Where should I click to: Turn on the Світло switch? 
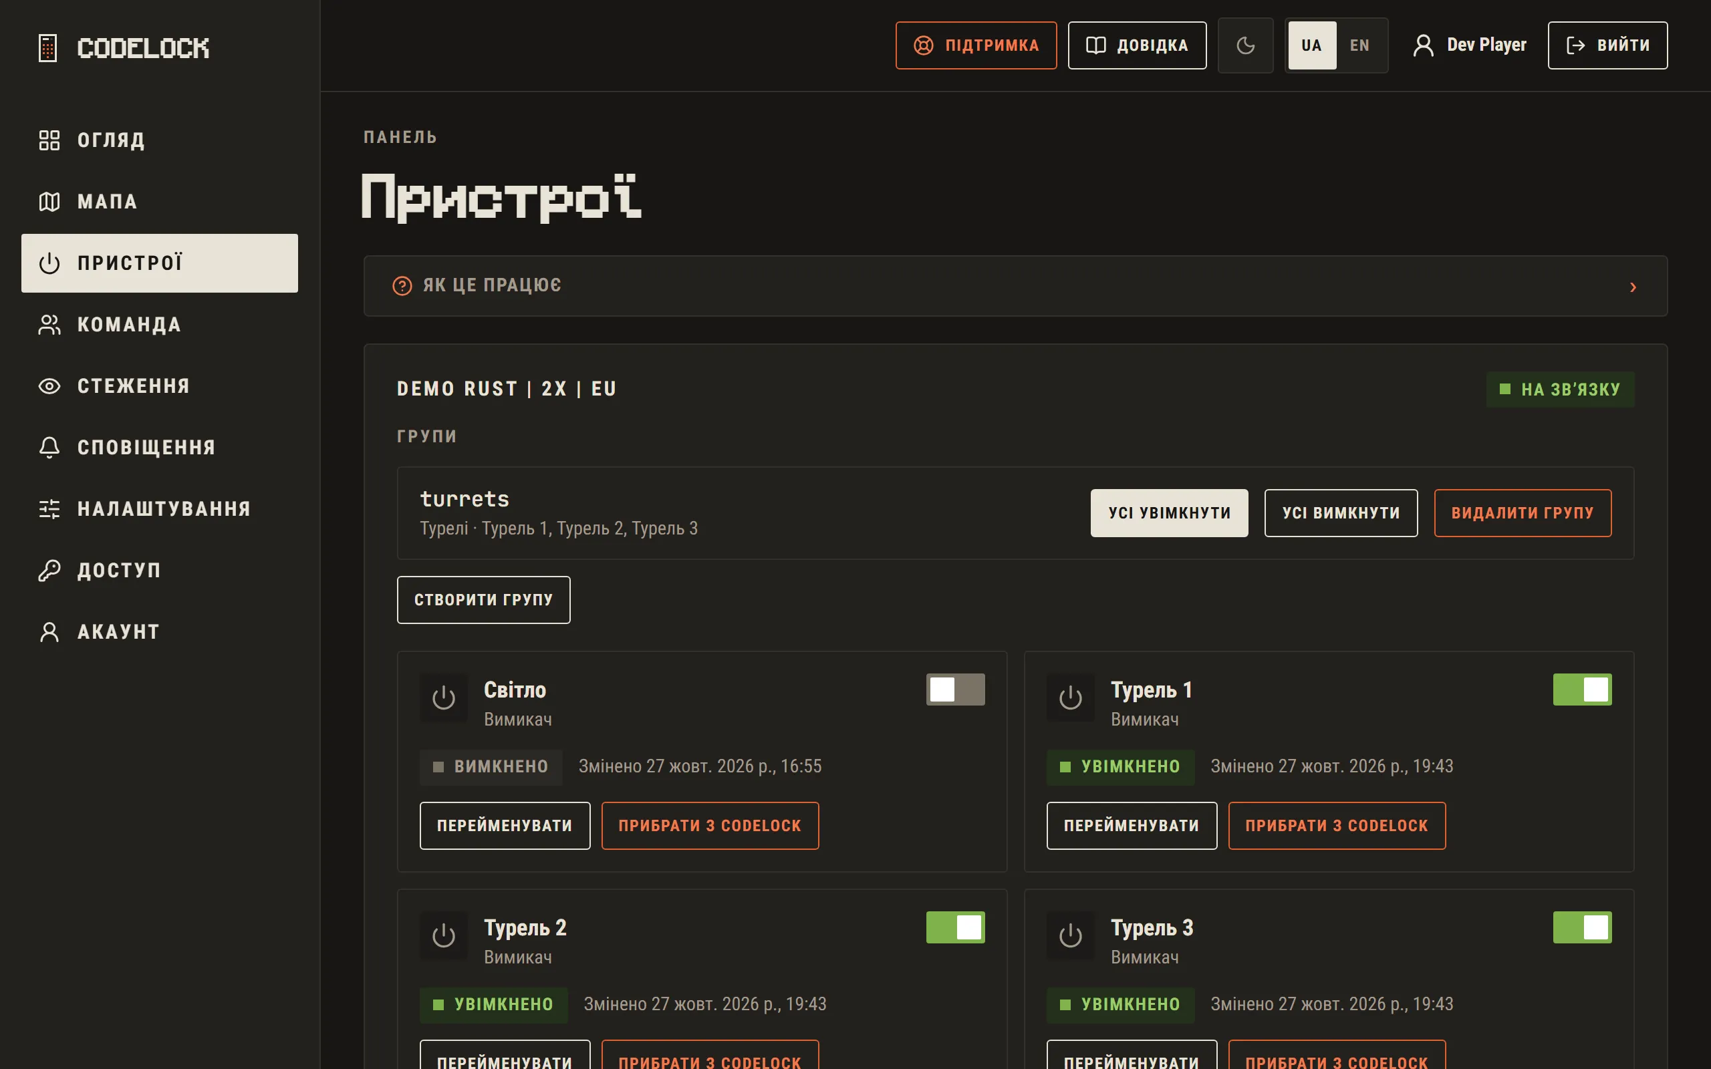[955, 690]
